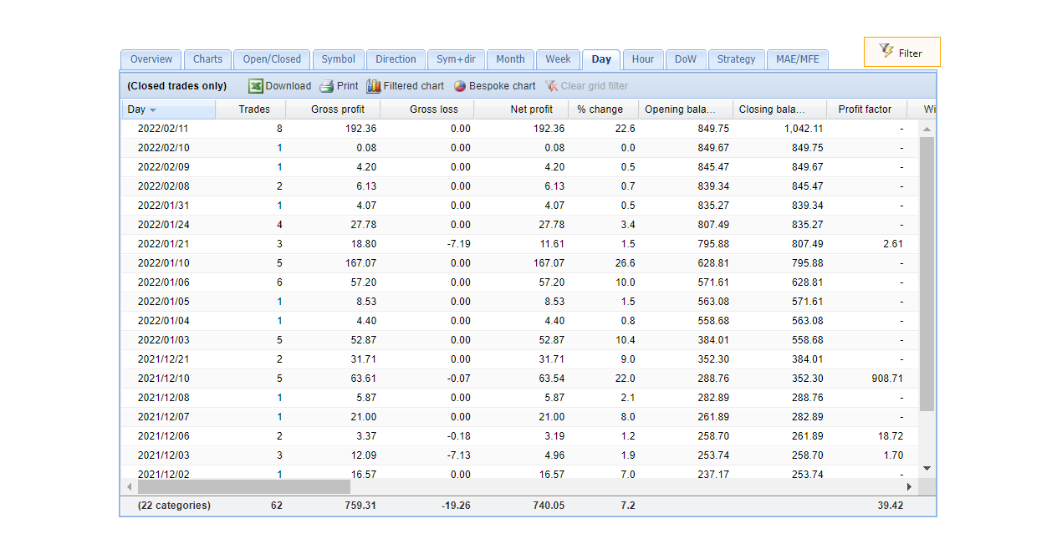Switch to the Overview tab

151,58
